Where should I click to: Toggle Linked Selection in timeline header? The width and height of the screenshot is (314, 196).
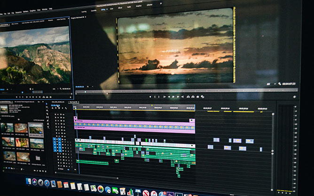coord(59,108)
